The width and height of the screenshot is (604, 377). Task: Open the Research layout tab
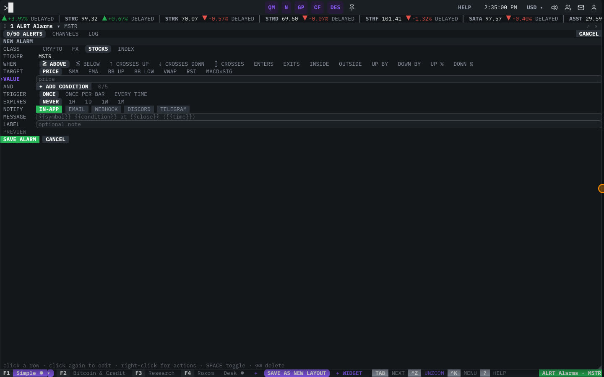(155, 373)
